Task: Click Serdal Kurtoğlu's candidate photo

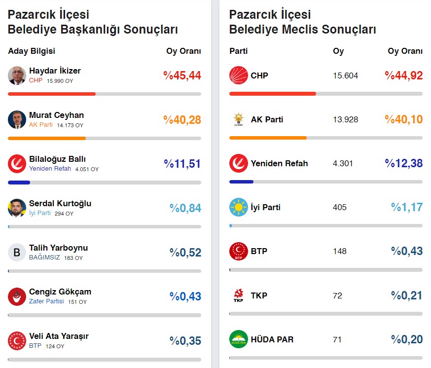Action: 17,208
